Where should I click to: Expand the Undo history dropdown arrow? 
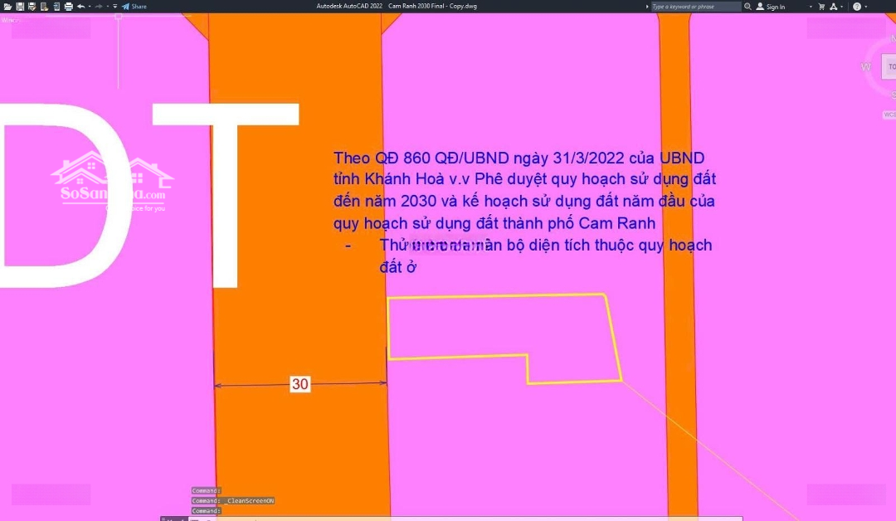pos(89,6)
